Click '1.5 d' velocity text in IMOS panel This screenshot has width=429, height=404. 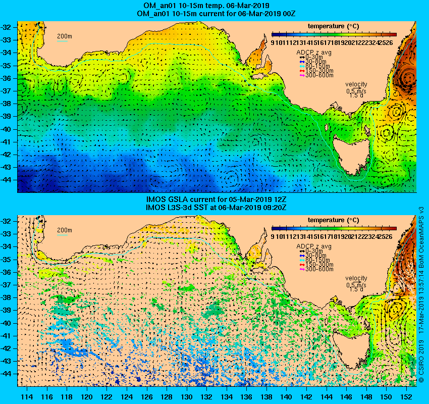[356, 289]
